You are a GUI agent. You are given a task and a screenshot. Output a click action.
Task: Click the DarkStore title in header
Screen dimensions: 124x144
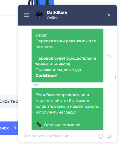[x=57, y=12]
